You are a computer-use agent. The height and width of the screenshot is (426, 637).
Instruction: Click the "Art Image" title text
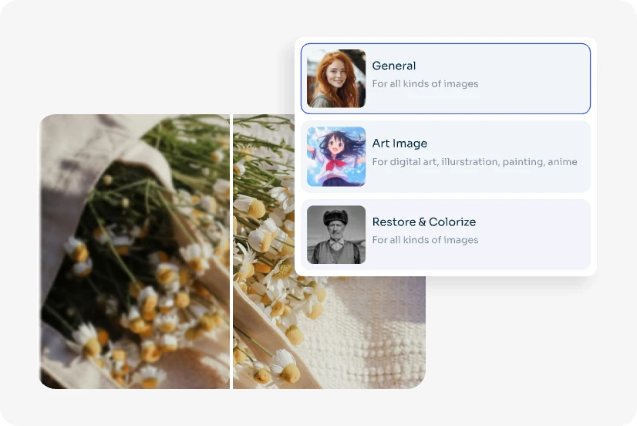tap(399, 144)
